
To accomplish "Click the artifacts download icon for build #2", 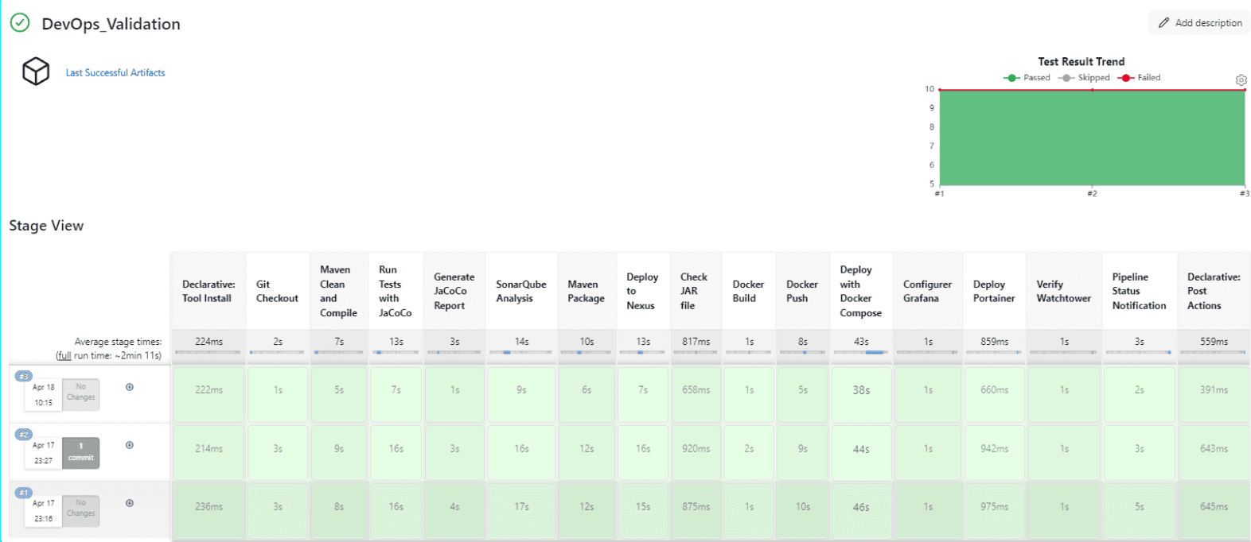I will coord(130,445).
